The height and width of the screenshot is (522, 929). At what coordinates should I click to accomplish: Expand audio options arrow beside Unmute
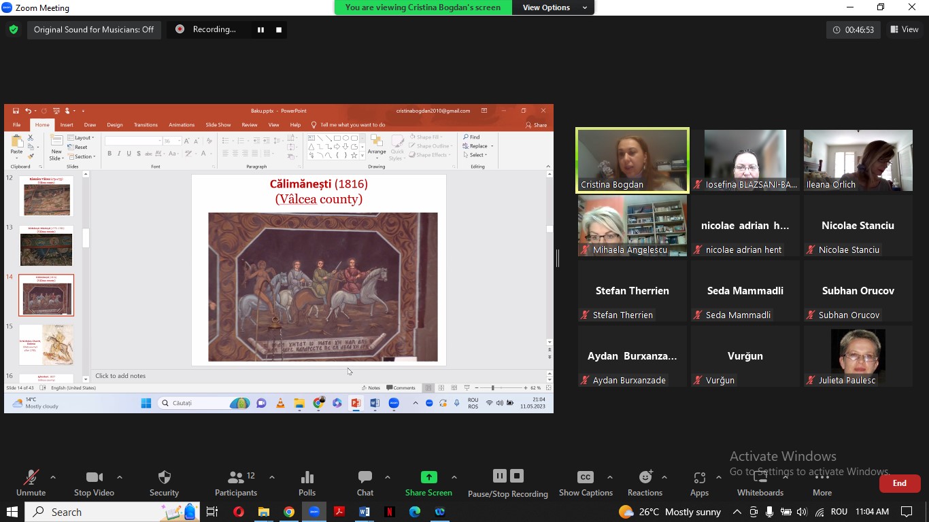pyautogui.click(x=53, y=477)
